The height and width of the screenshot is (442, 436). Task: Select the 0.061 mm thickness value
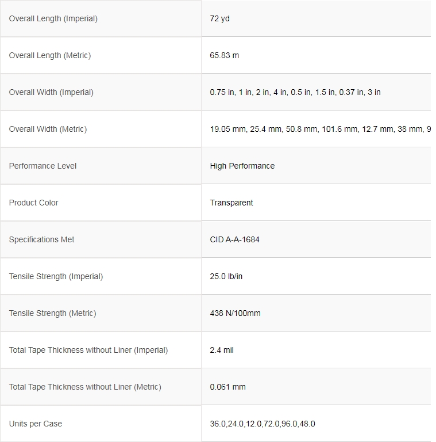pyautogui.click(x=228, y=387)
